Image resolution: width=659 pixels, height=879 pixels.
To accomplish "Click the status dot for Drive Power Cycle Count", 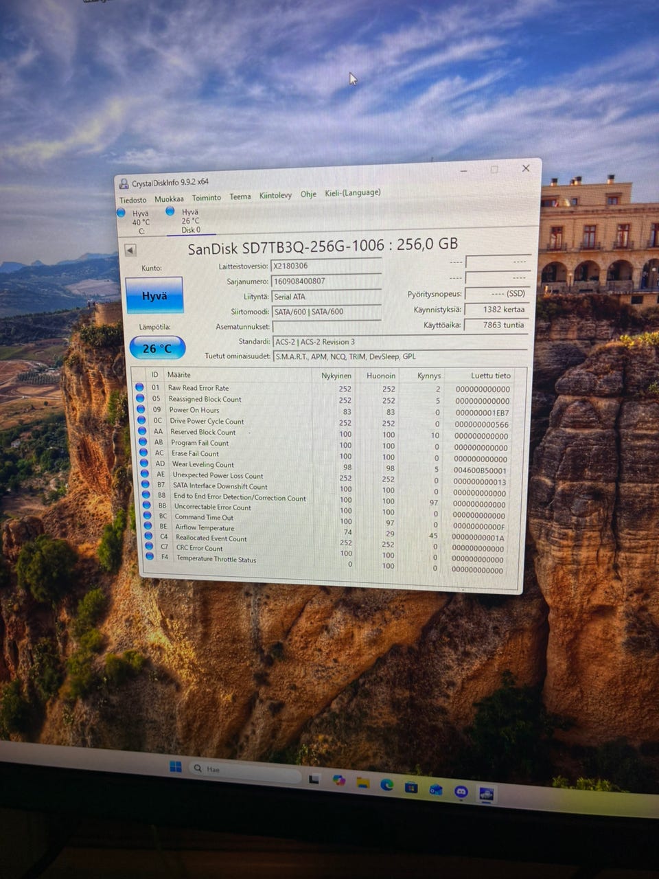I will [142, 420].
